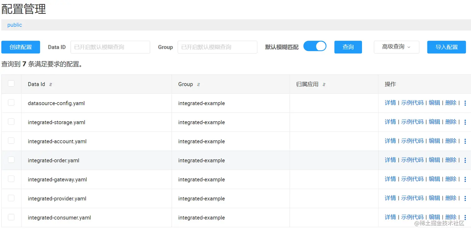
Task: Select the integrated-storage.yaml Data Id text
Action: pyautogui.click(x=57, y=122)
